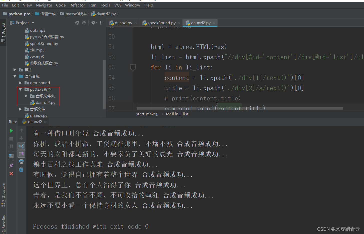Expand the 算法 folder
Viewport: 364px width, 234px height.
click(15, 70)
